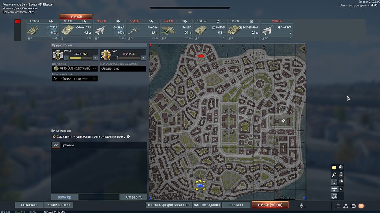The image size is (380, 213).
Task: Click the БУР shell ammo icon
Action: 106,55
